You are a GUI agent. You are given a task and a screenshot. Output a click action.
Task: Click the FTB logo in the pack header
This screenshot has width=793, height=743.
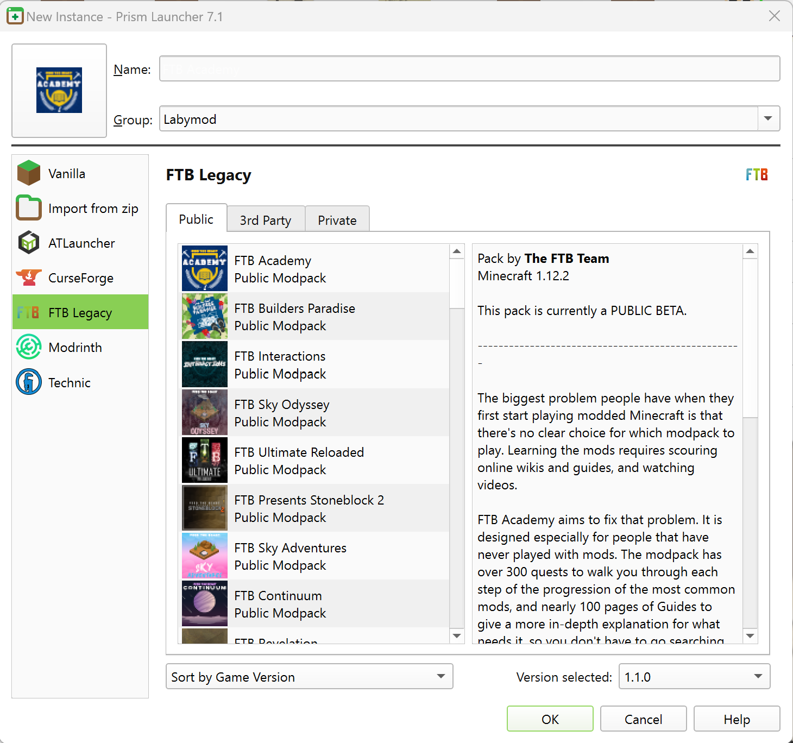click(756, 174)
